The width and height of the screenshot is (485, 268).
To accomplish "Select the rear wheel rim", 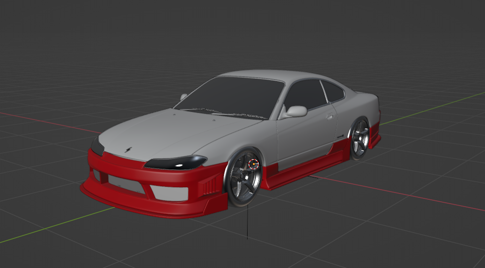I will point(360,138).
